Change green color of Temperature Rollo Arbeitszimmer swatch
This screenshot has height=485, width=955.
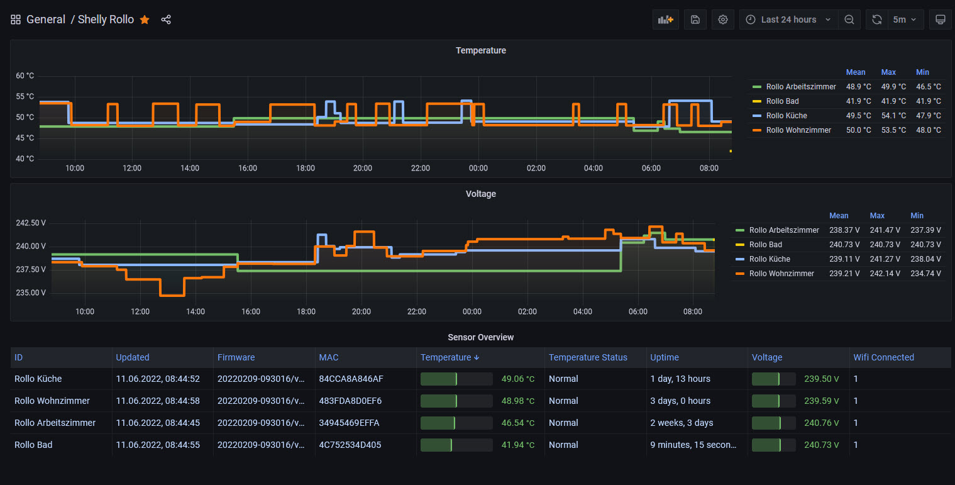pos(757,87)
